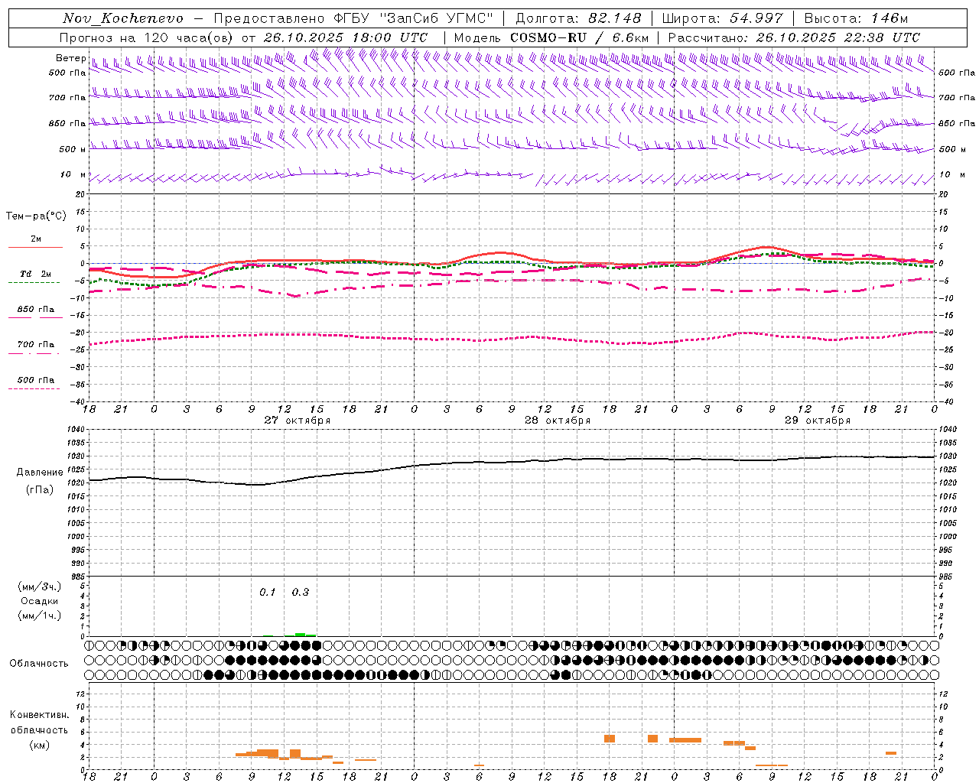
Task: Click the 'Td 2м' dew point legend entry
Action: point(36,274)
